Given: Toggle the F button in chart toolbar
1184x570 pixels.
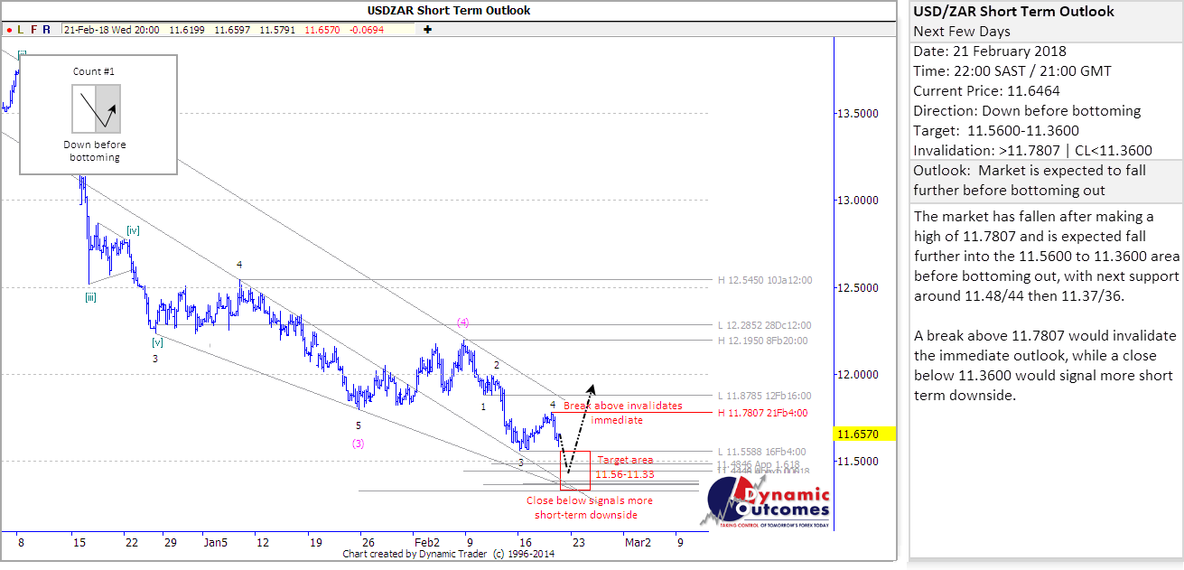Looking at the screenshot, I should pyautogui.click(x=33, y=30).
